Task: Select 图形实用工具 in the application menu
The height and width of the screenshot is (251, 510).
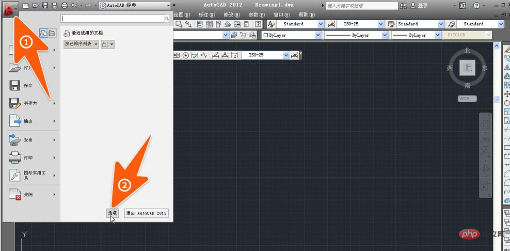Action: 32,175
